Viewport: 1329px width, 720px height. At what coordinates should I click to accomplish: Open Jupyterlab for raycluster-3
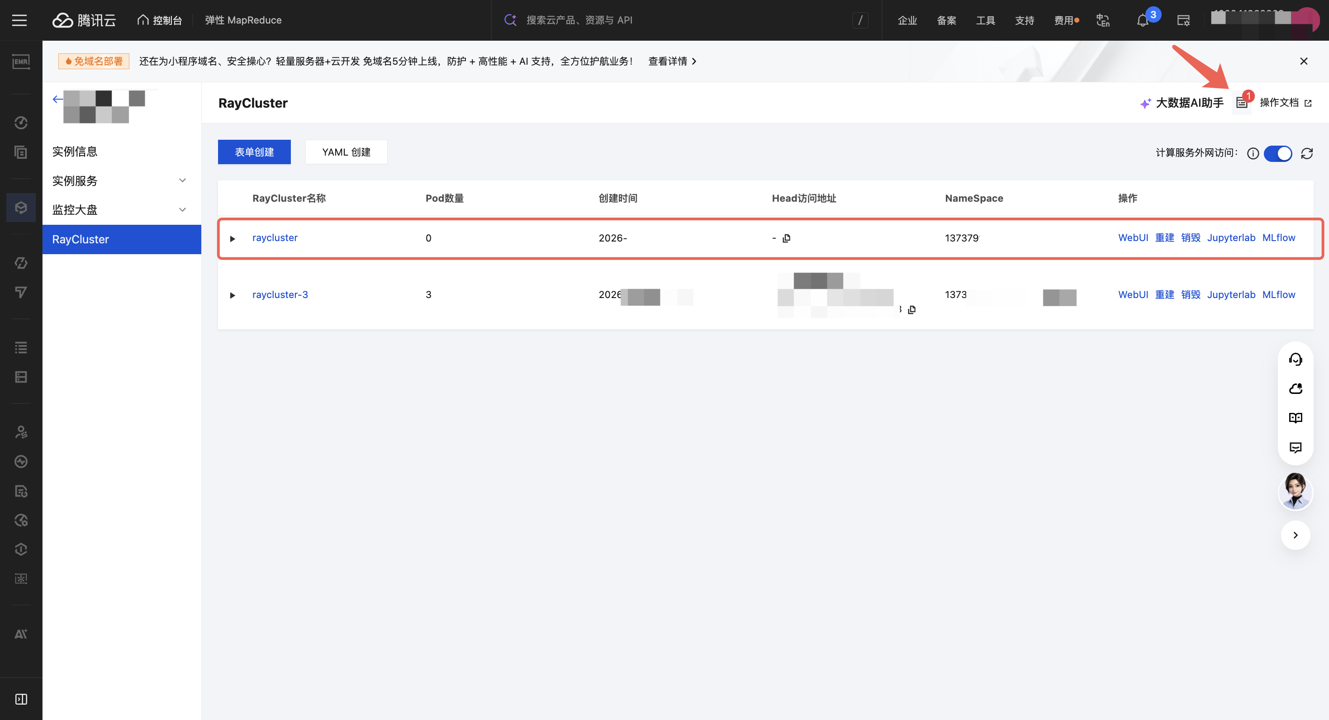pos(1231,294)
